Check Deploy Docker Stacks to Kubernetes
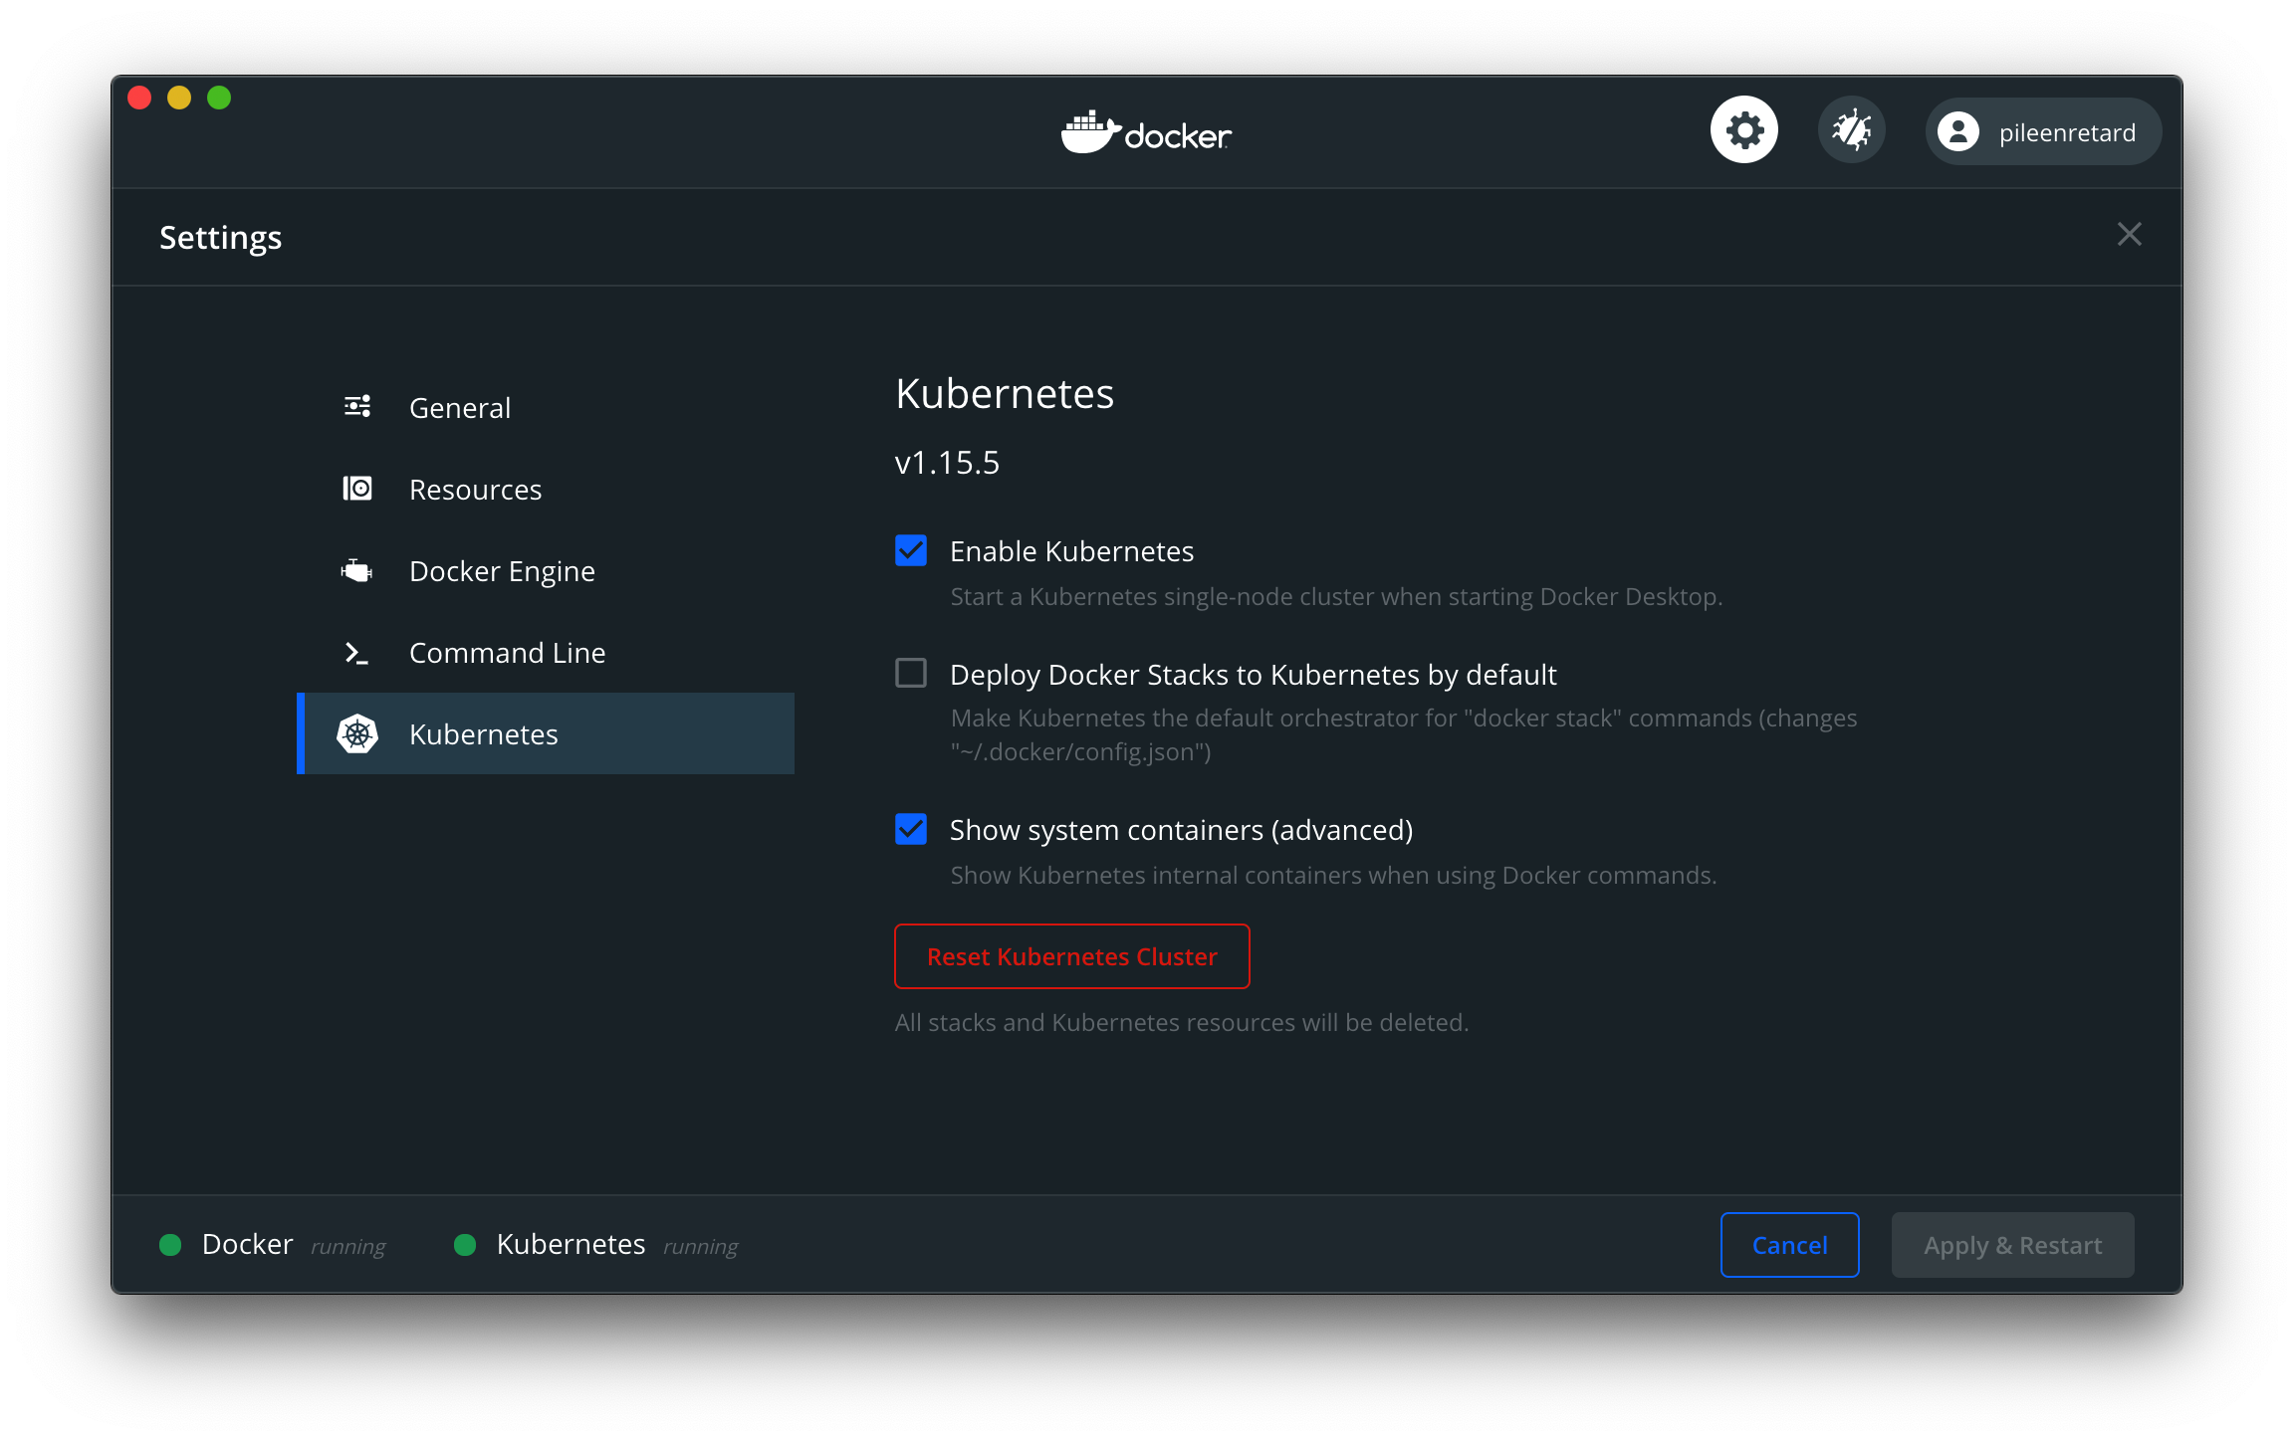This screenshot has height=1441, width=2294. (x=911, y=674)
